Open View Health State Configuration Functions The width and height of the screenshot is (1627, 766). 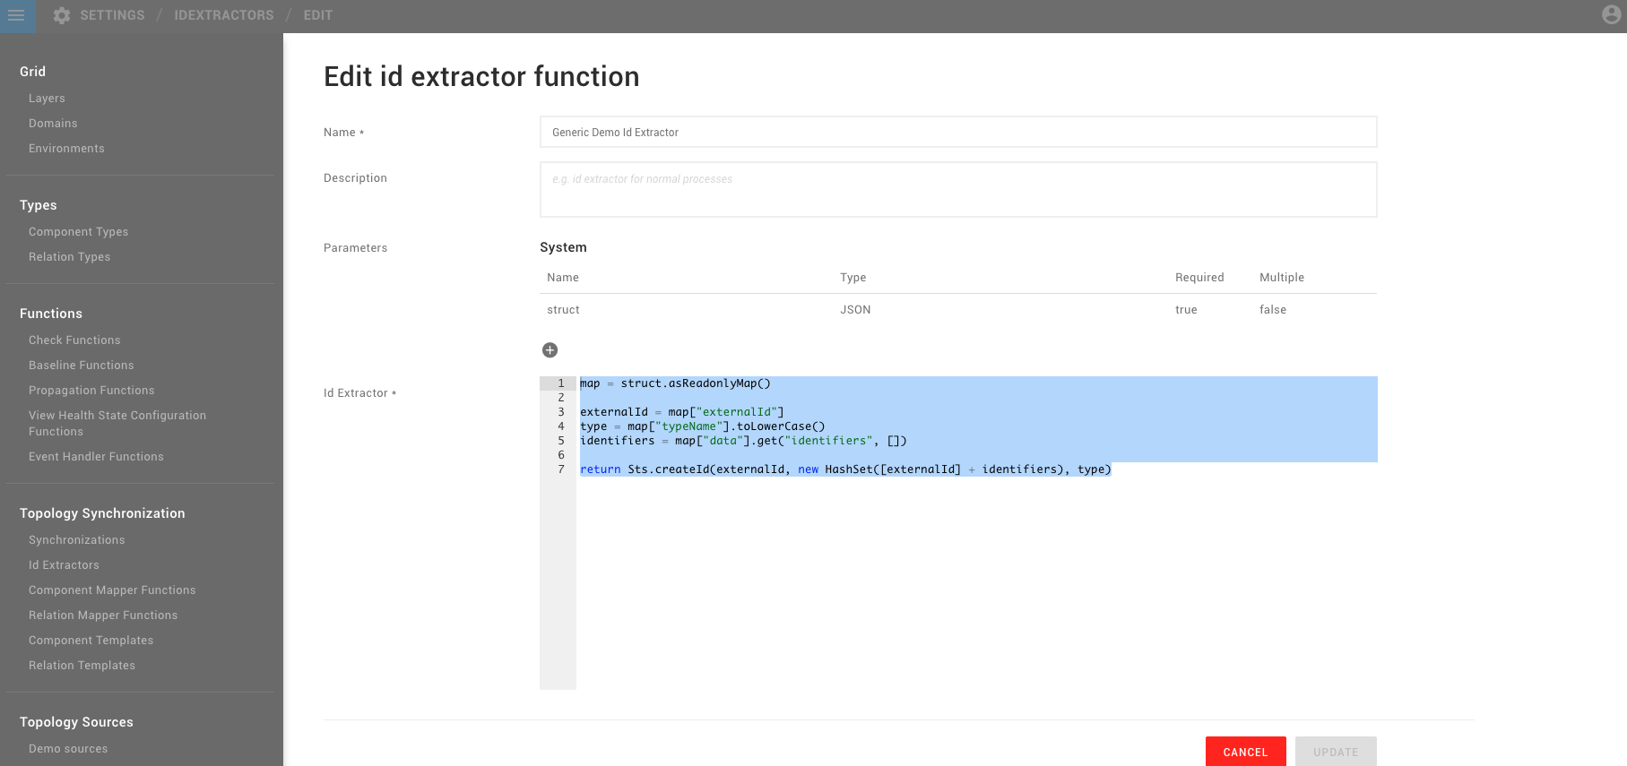point(117,424)
